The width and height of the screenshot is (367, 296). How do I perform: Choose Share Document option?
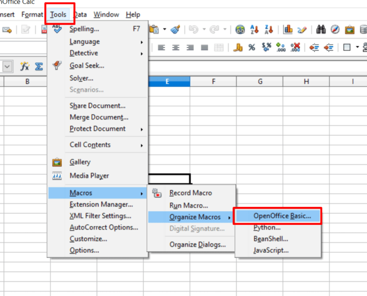point(98,106)
